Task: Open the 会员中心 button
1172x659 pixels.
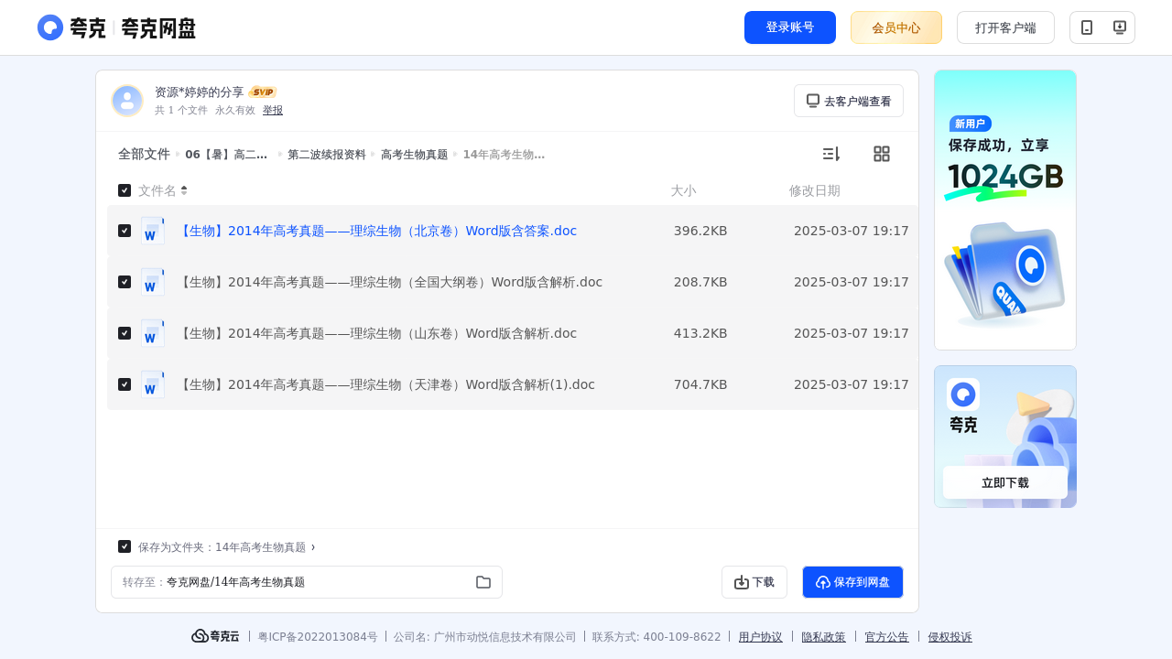Action: (896, 27)
